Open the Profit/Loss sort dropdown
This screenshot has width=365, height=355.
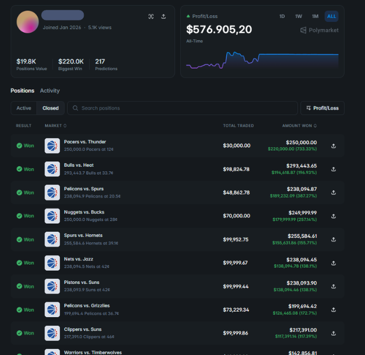point(323,108)
